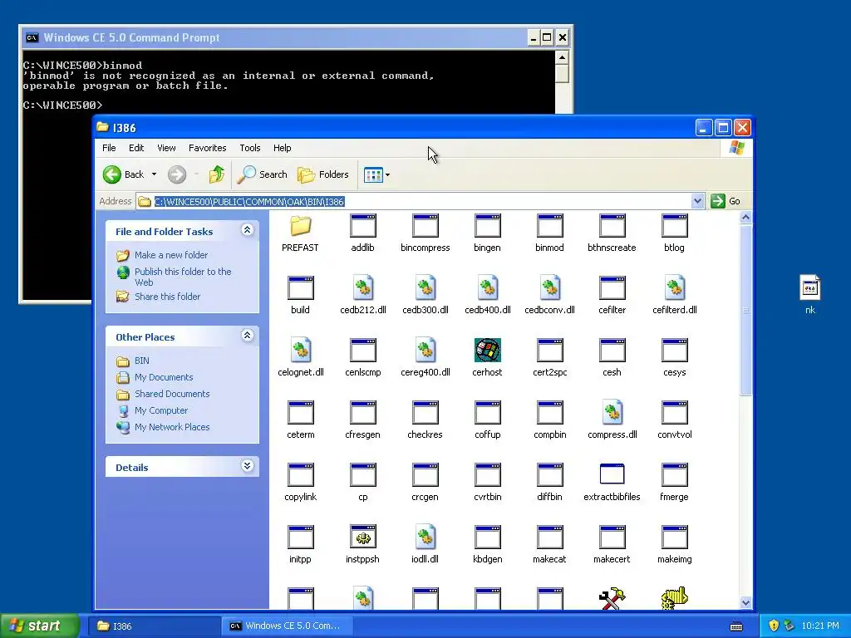Collapse the Other Places panel
Screen dimensions: 851x638
point(247,336)
